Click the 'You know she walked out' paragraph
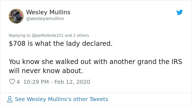This screenshot has width=192, height=106. (x=95, y=66)
